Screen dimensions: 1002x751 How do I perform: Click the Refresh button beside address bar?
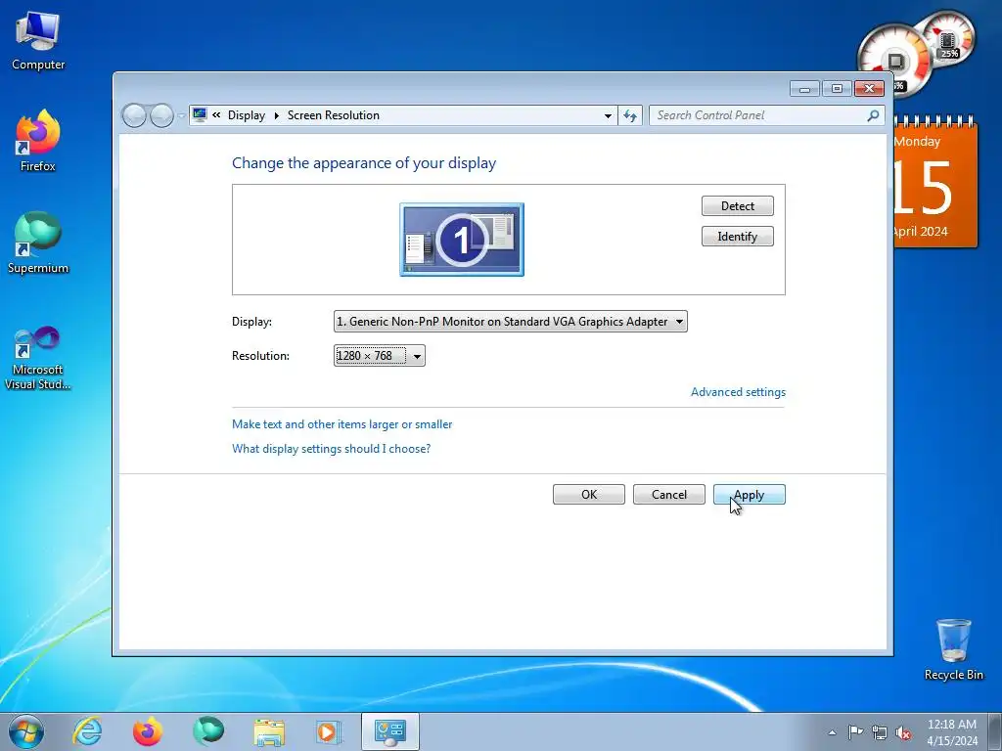[x=630, y=115]
